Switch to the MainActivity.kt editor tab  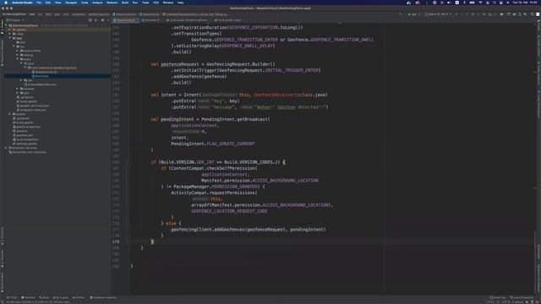(126, 20)
